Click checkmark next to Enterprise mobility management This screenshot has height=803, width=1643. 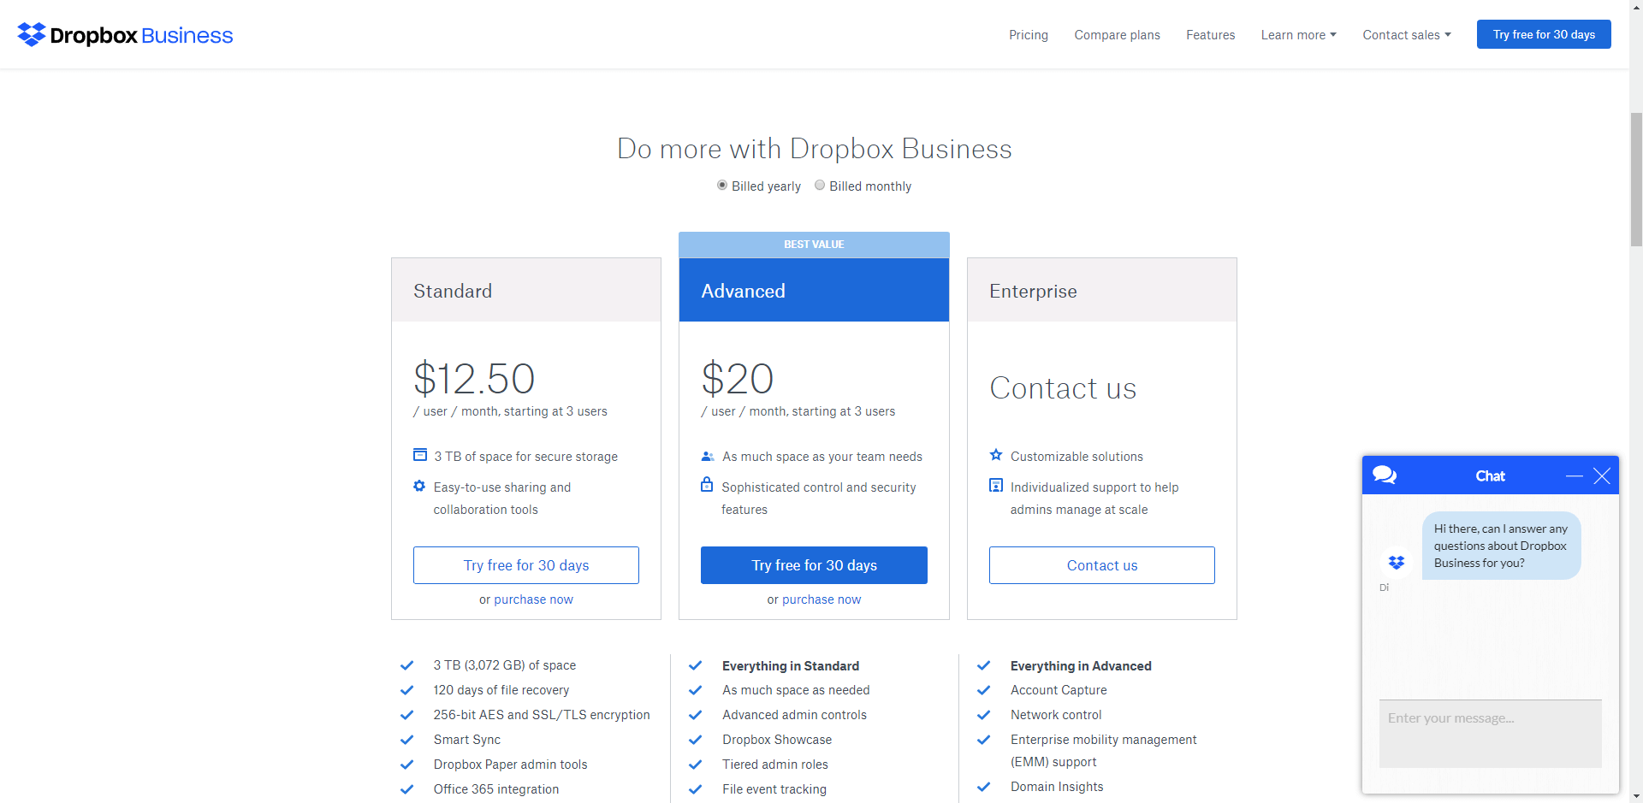click(x=983, y=740)
